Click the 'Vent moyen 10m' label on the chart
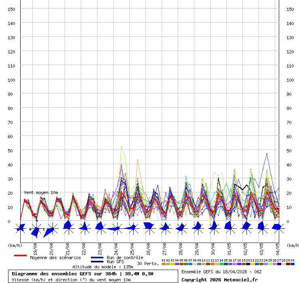299x283 pixels. [x=41, y=192]
